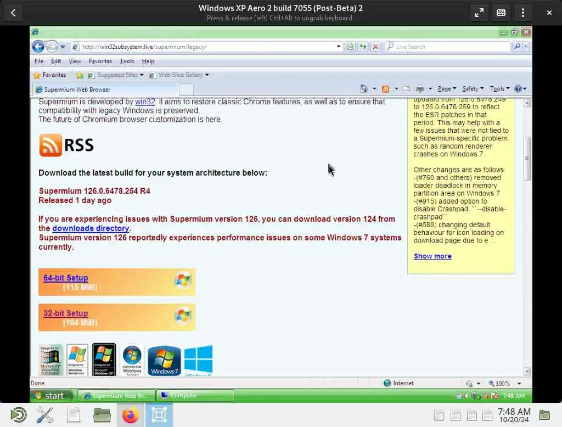Screen dimensions: 562x427
Task: Open the Tools command bar menu
Action: coord(500,88)
